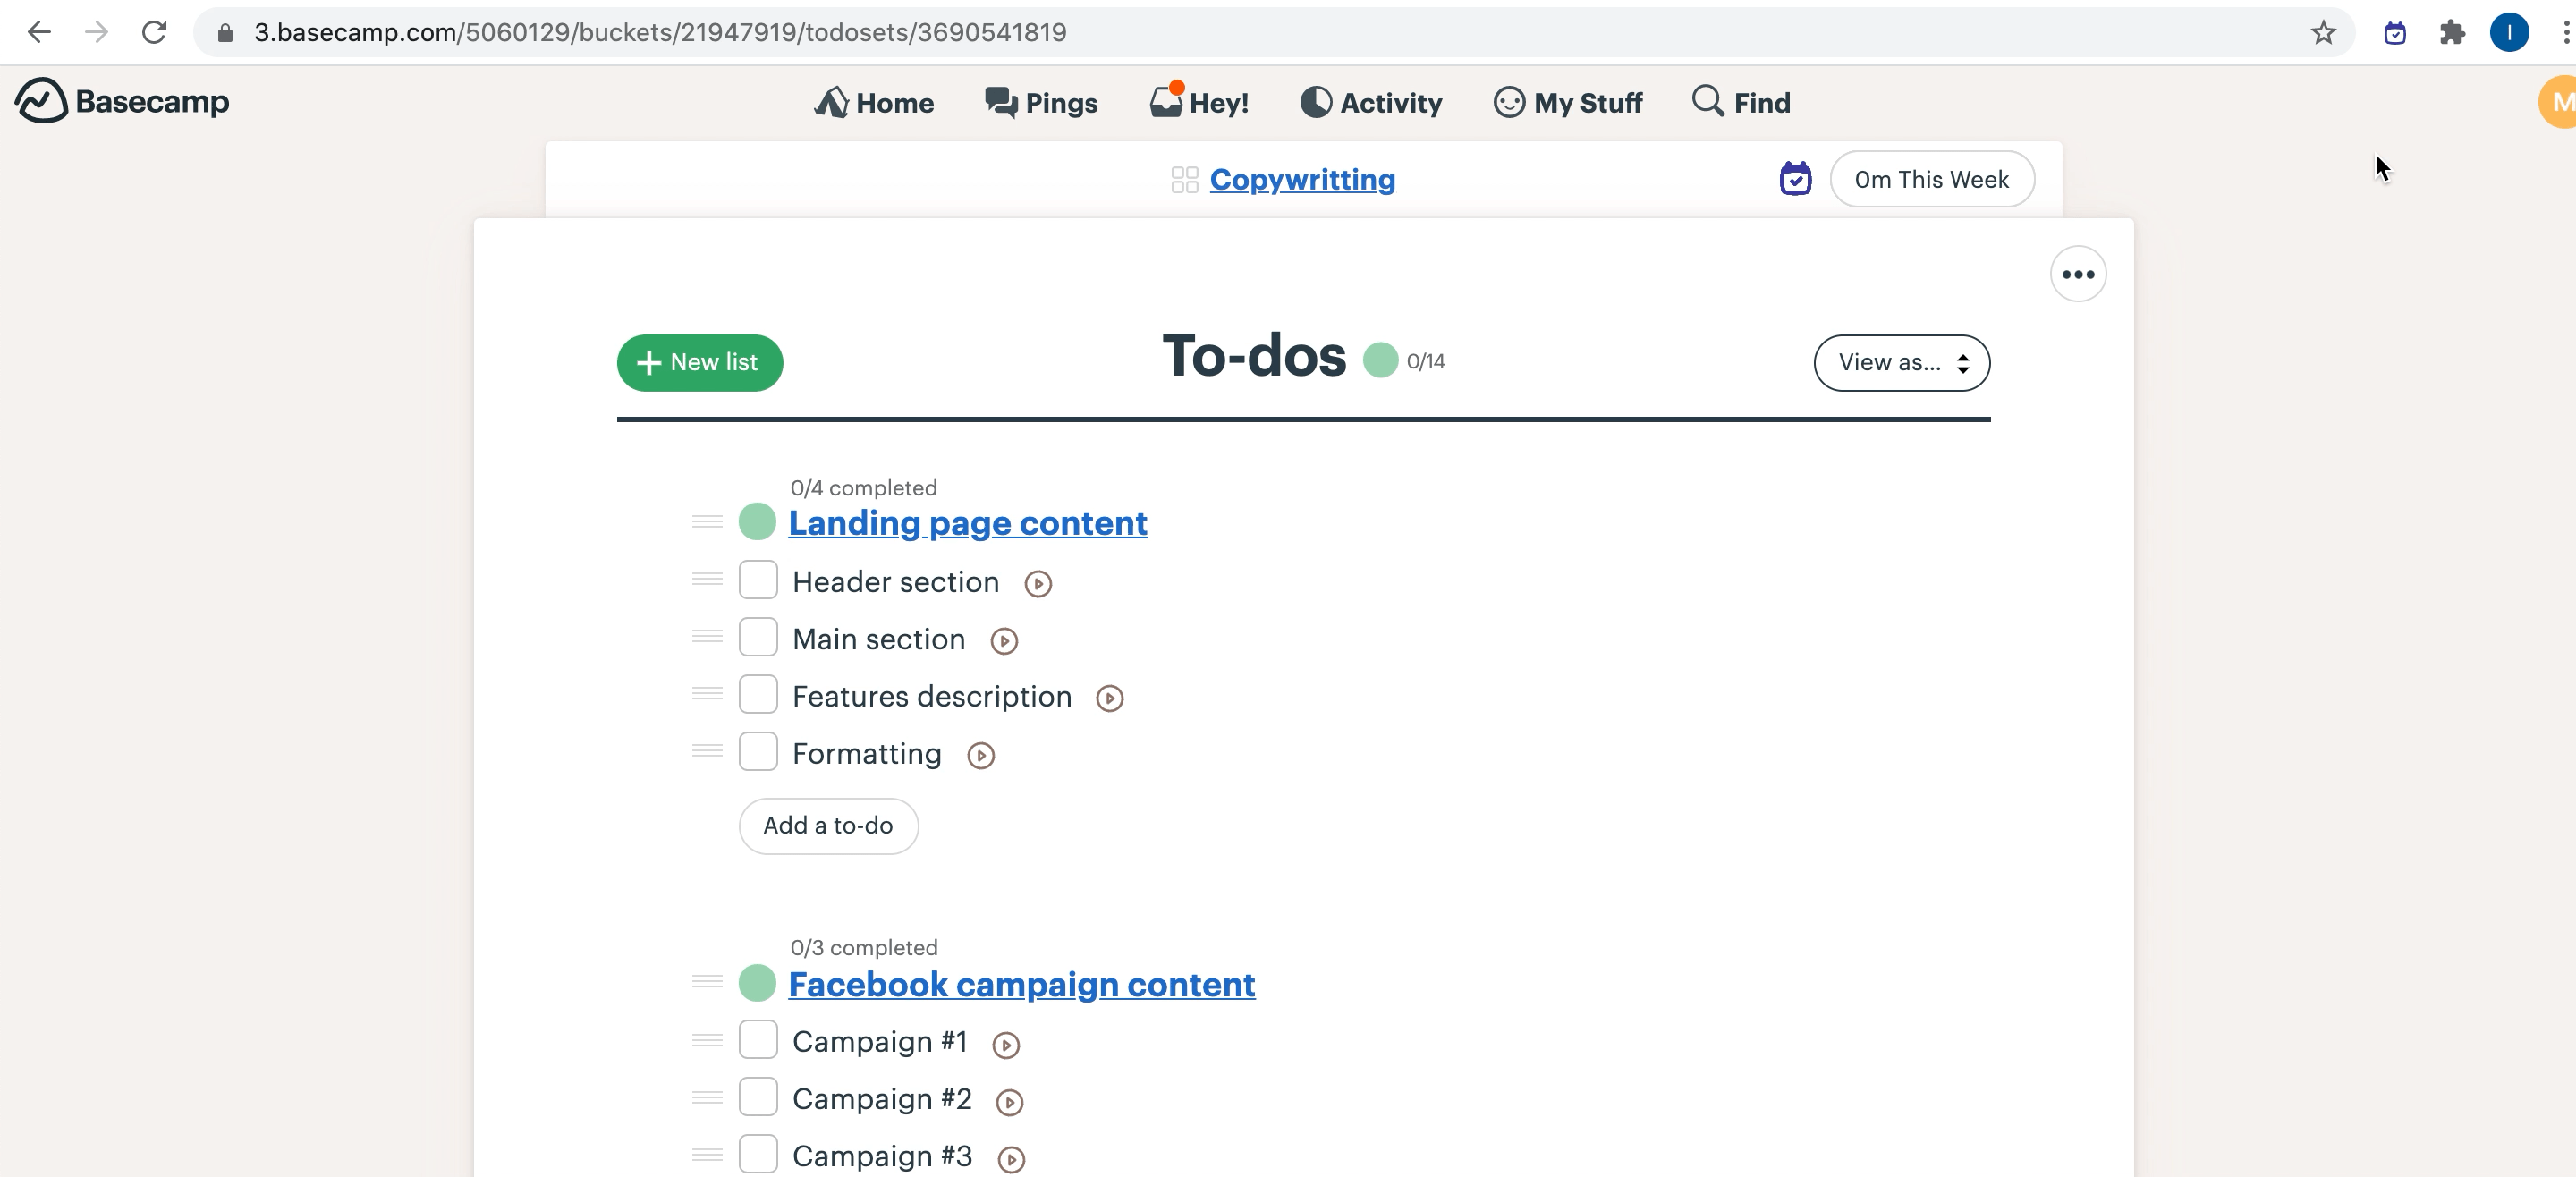Viewport: 2576px width, 1177px height.
Task: Tick the Campaign #1 checkbox
Action: [758, 1040]
